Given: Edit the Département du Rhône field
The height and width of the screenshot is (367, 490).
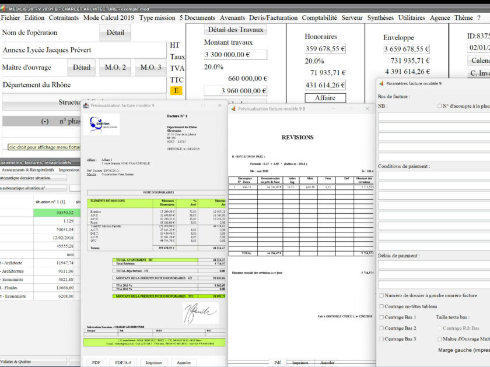Looking at the screenshot, I should coord(84,85).
